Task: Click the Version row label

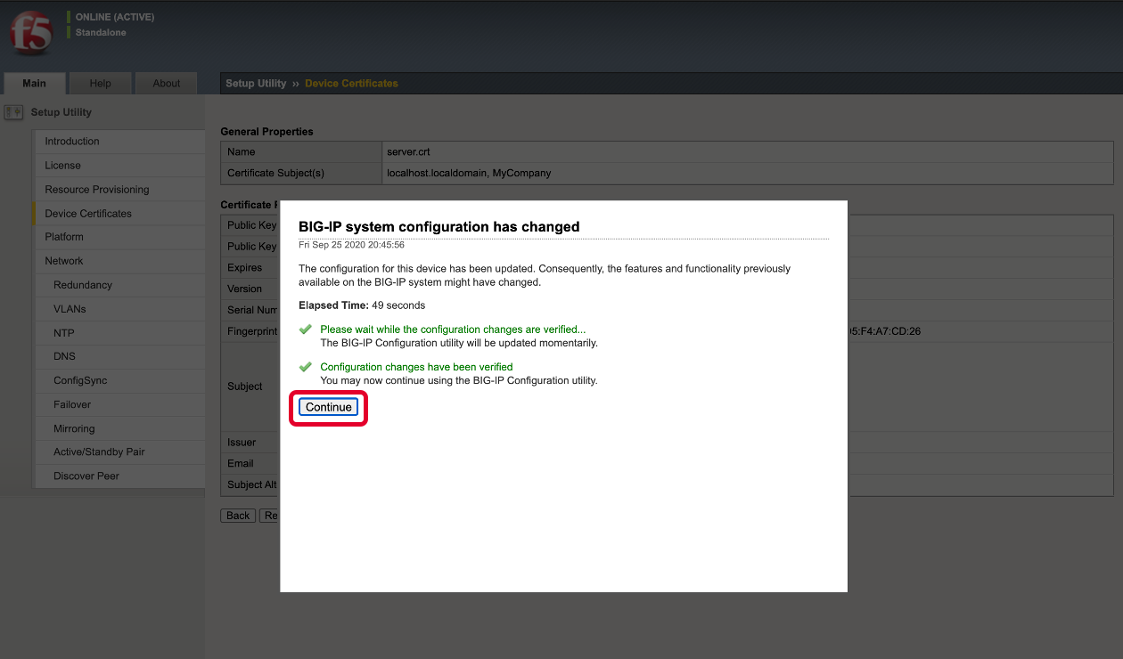Action: (244, 289)
